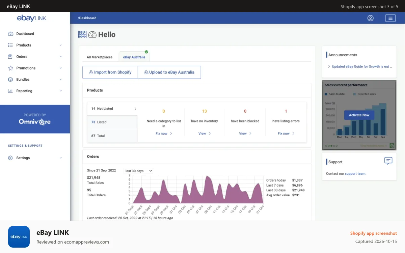405x253 pixels.
Task: Click View under have been blocked
Action: (245, 134)
